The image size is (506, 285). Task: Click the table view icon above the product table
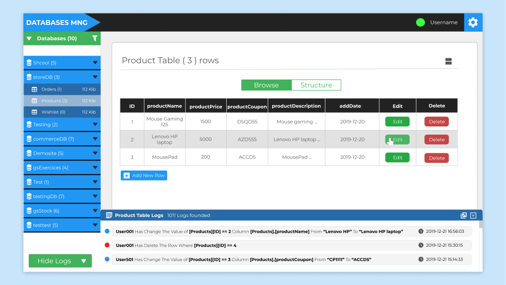[448, 61]
